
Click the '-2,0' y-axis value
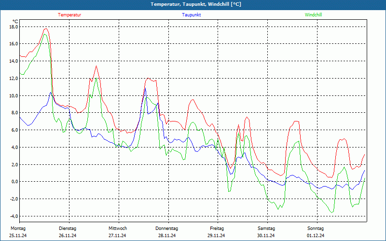[14, 199]
